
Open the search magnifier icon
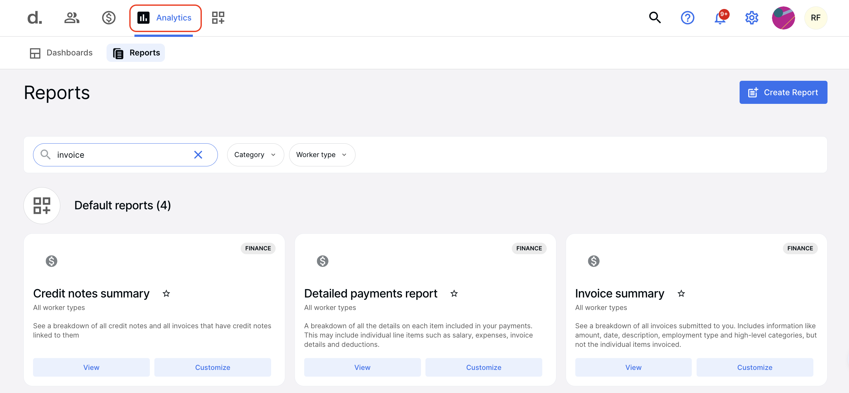[x=655, y=18]
